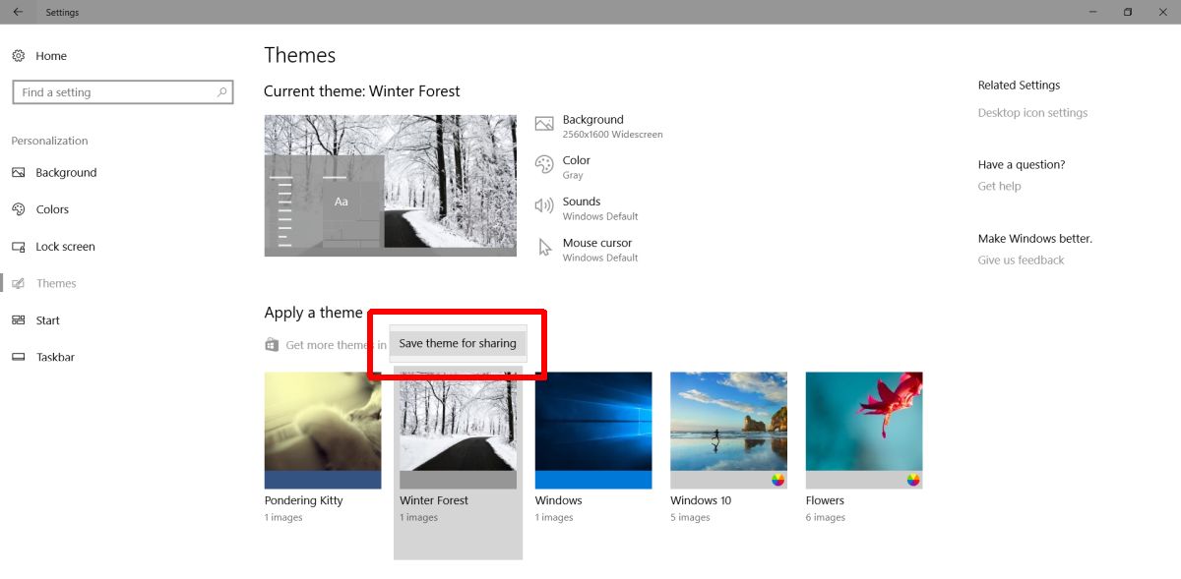
Task: Apply the Flowers theme thumbnail
Action: 864,430
